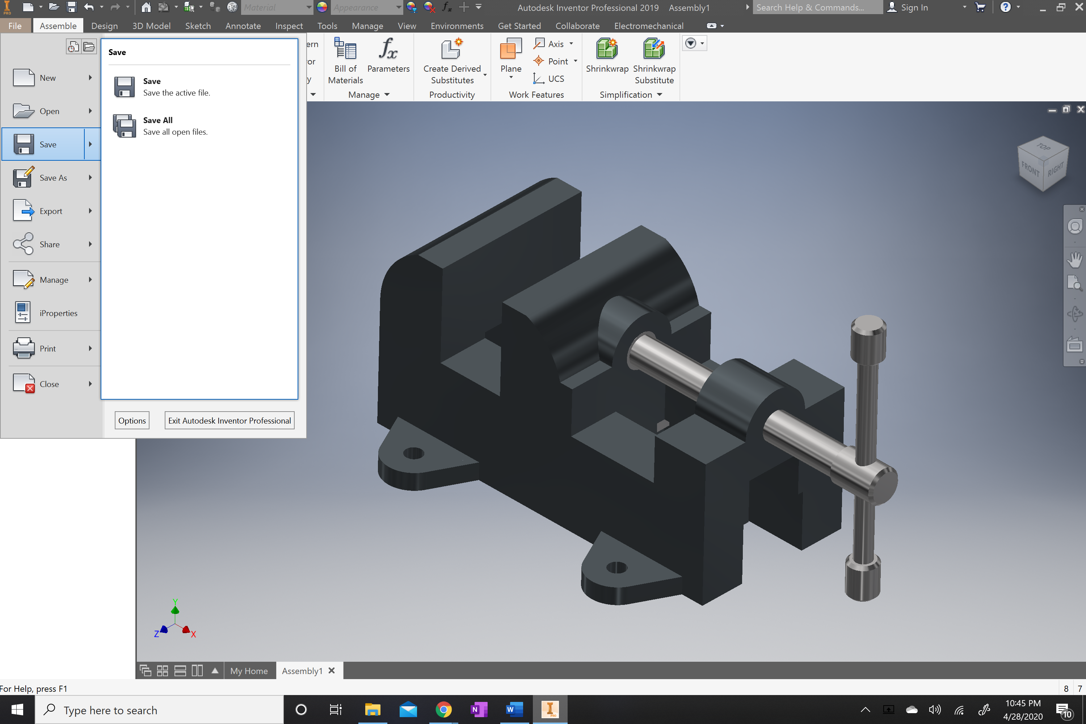Show open documents list icon
Viewport: 1086px width, 724px height.
point(89,47)
